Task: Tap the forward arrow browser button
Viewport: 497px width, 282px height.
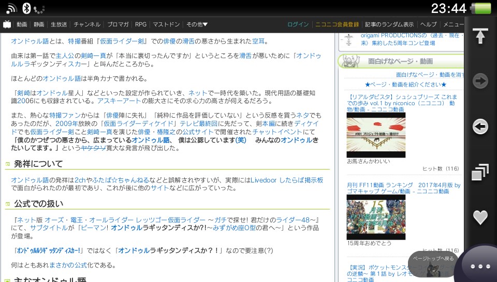Action: pos(480,81)
